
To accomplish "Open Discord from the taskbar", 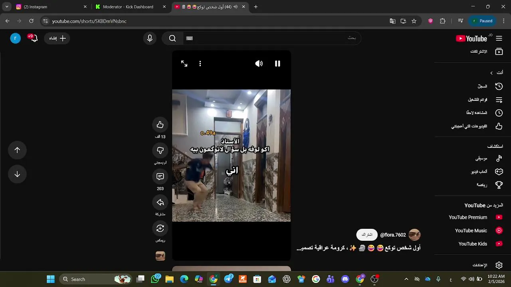I will tap(345, 279).
